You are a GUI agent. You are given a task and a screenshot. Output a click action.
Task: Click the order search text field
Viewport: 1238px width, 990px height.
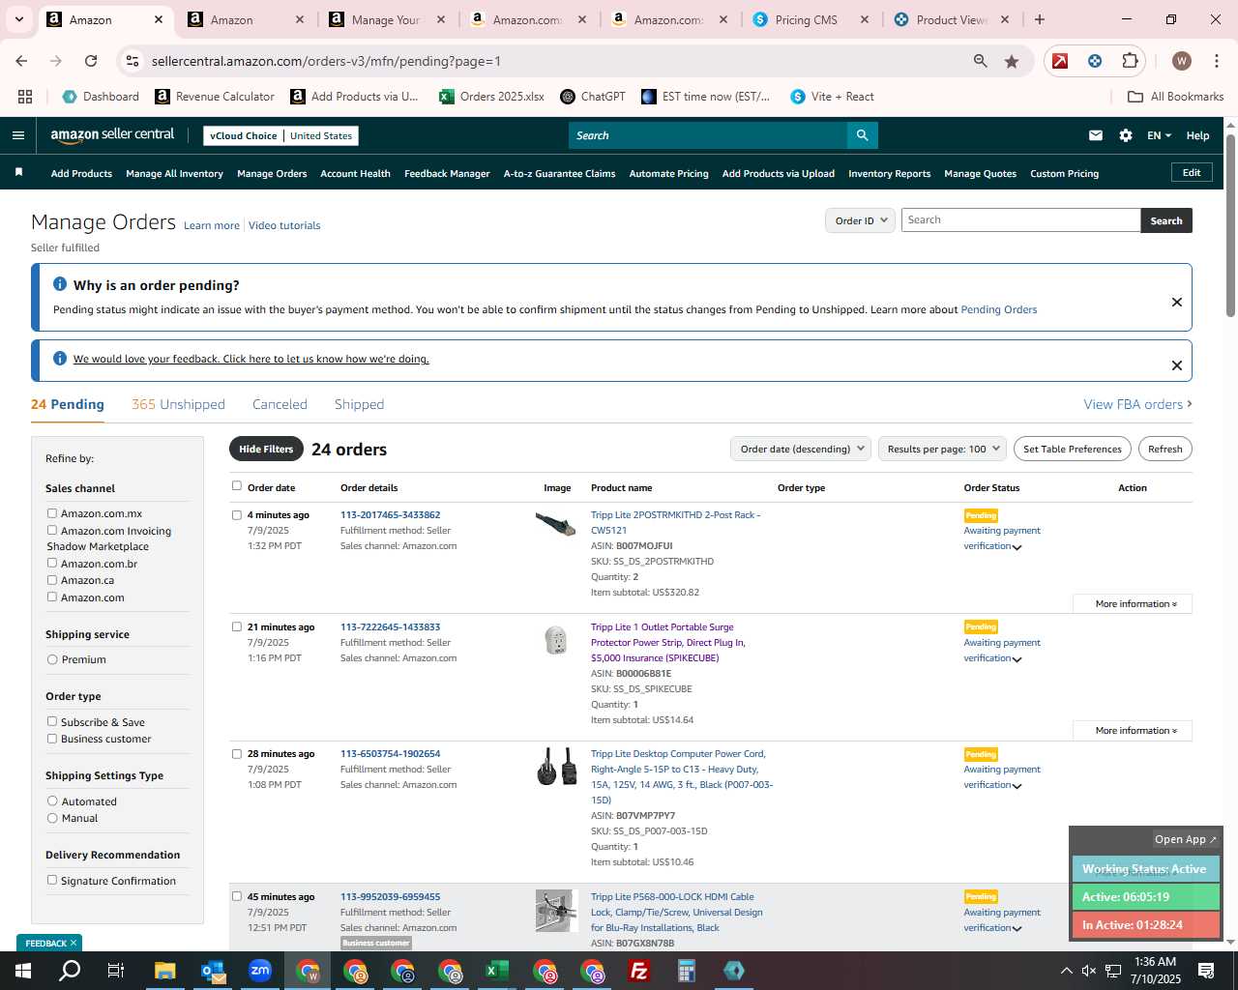[1020, 220]
